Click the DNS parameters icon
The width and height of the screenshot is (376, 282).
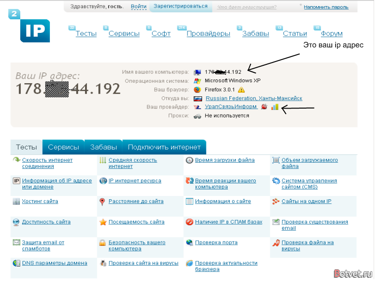click(16, 263)
